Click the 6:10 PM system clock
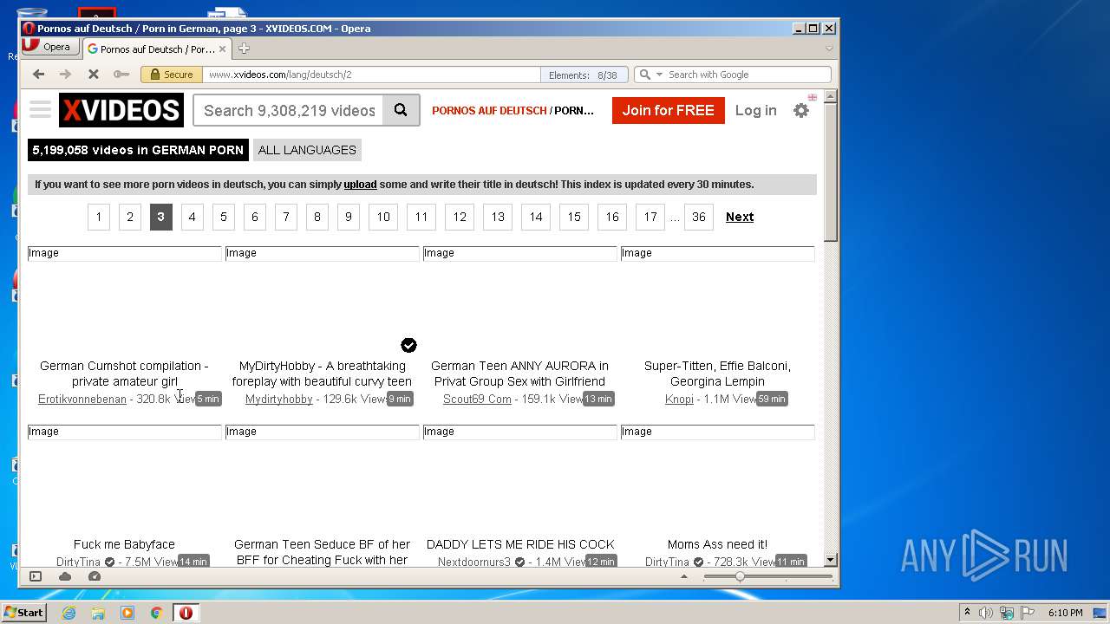Screen dimensions: 1110x624 point(1065,613)
